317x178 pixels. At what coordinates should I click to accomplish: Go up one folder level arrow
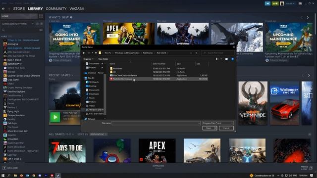(96, 53)
